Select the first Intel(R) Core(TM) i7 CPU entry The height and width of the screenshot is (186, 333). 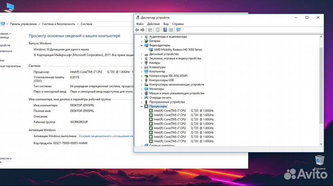184,111
